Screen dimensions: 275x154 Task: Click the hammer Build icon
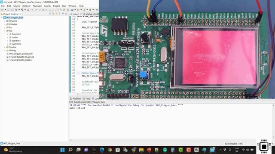click(x=22, y=10)
